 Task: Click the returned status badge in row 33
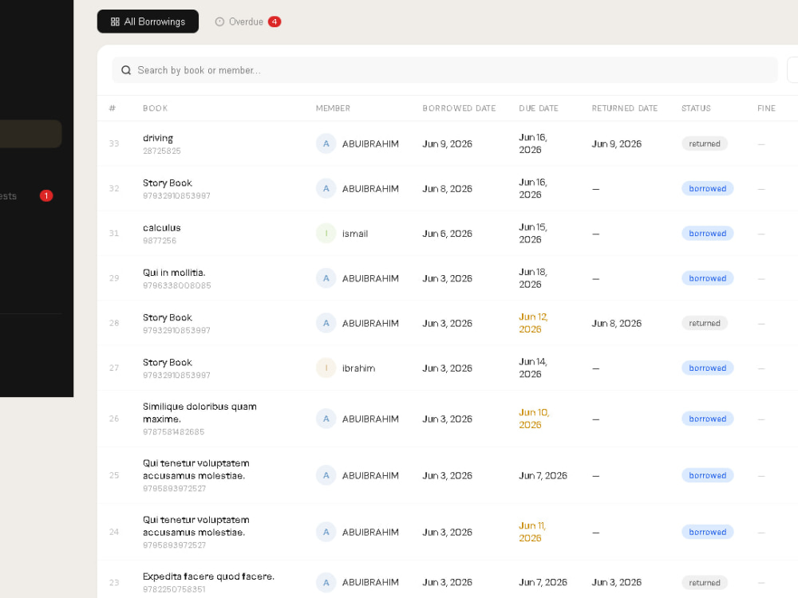pos(705,144)
